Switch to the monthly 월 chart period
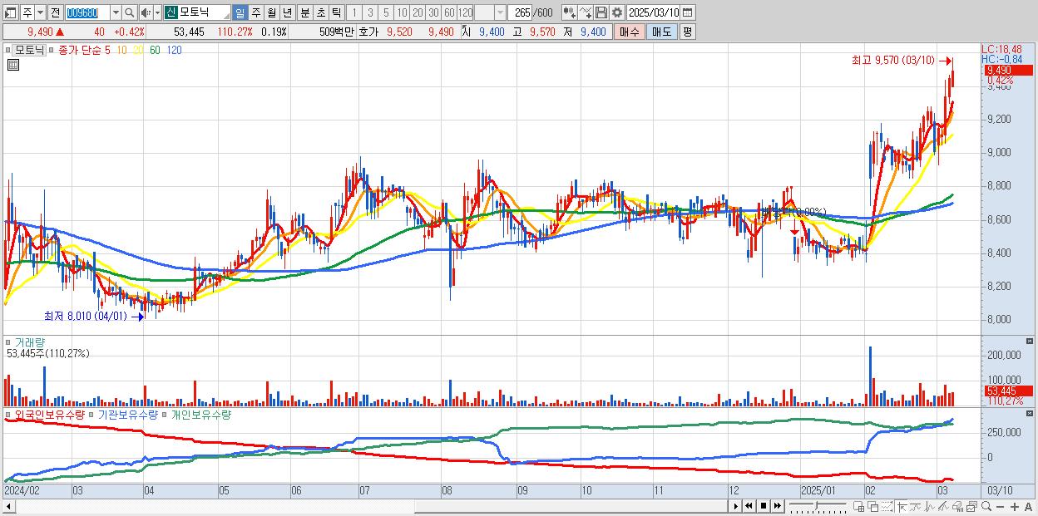This screenshot has width=1038, height=516. click(x=271, y=12)
